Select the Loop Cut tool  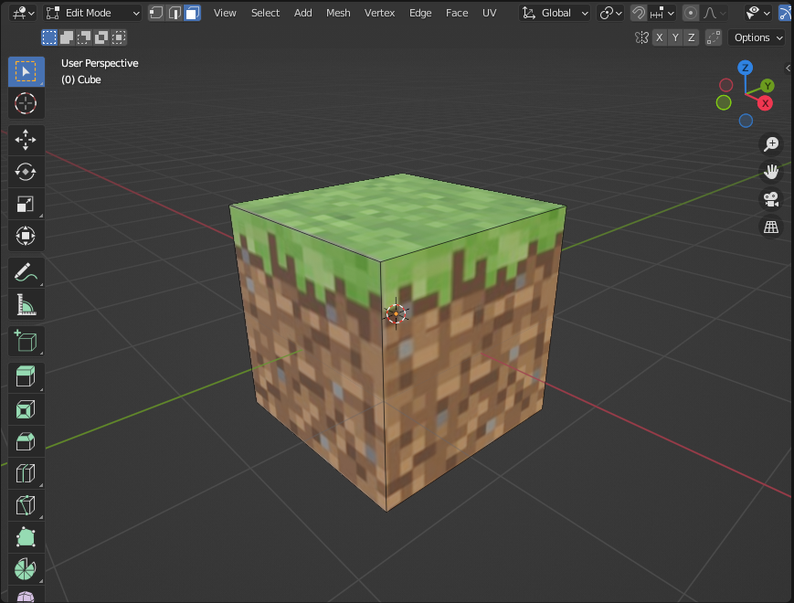(x=26, y=474)
